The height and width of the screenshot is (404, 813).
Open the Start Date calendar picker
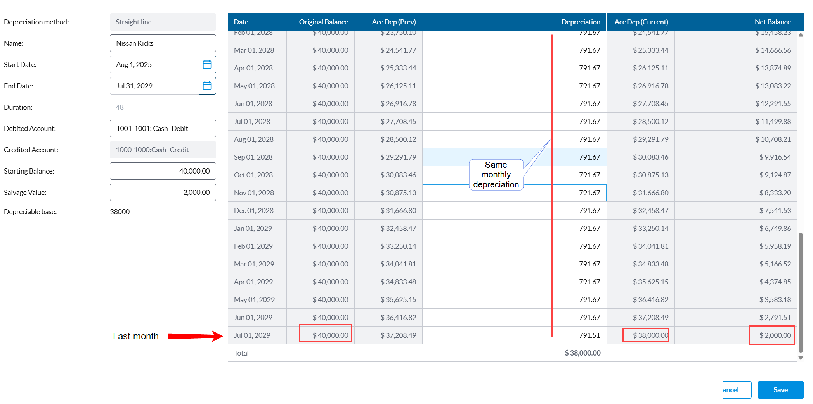click(x=207, y=64)
